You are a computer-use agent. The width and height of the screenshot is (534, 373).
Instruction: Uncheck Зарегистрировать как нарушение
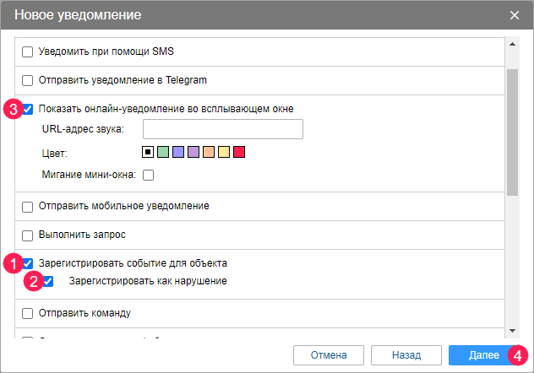48,281
